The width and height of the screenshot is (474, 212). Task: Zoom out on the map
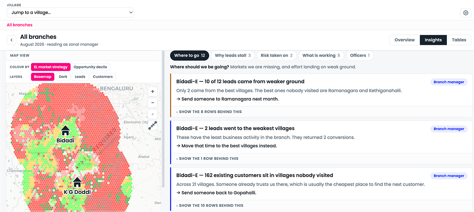pos(152,103)
